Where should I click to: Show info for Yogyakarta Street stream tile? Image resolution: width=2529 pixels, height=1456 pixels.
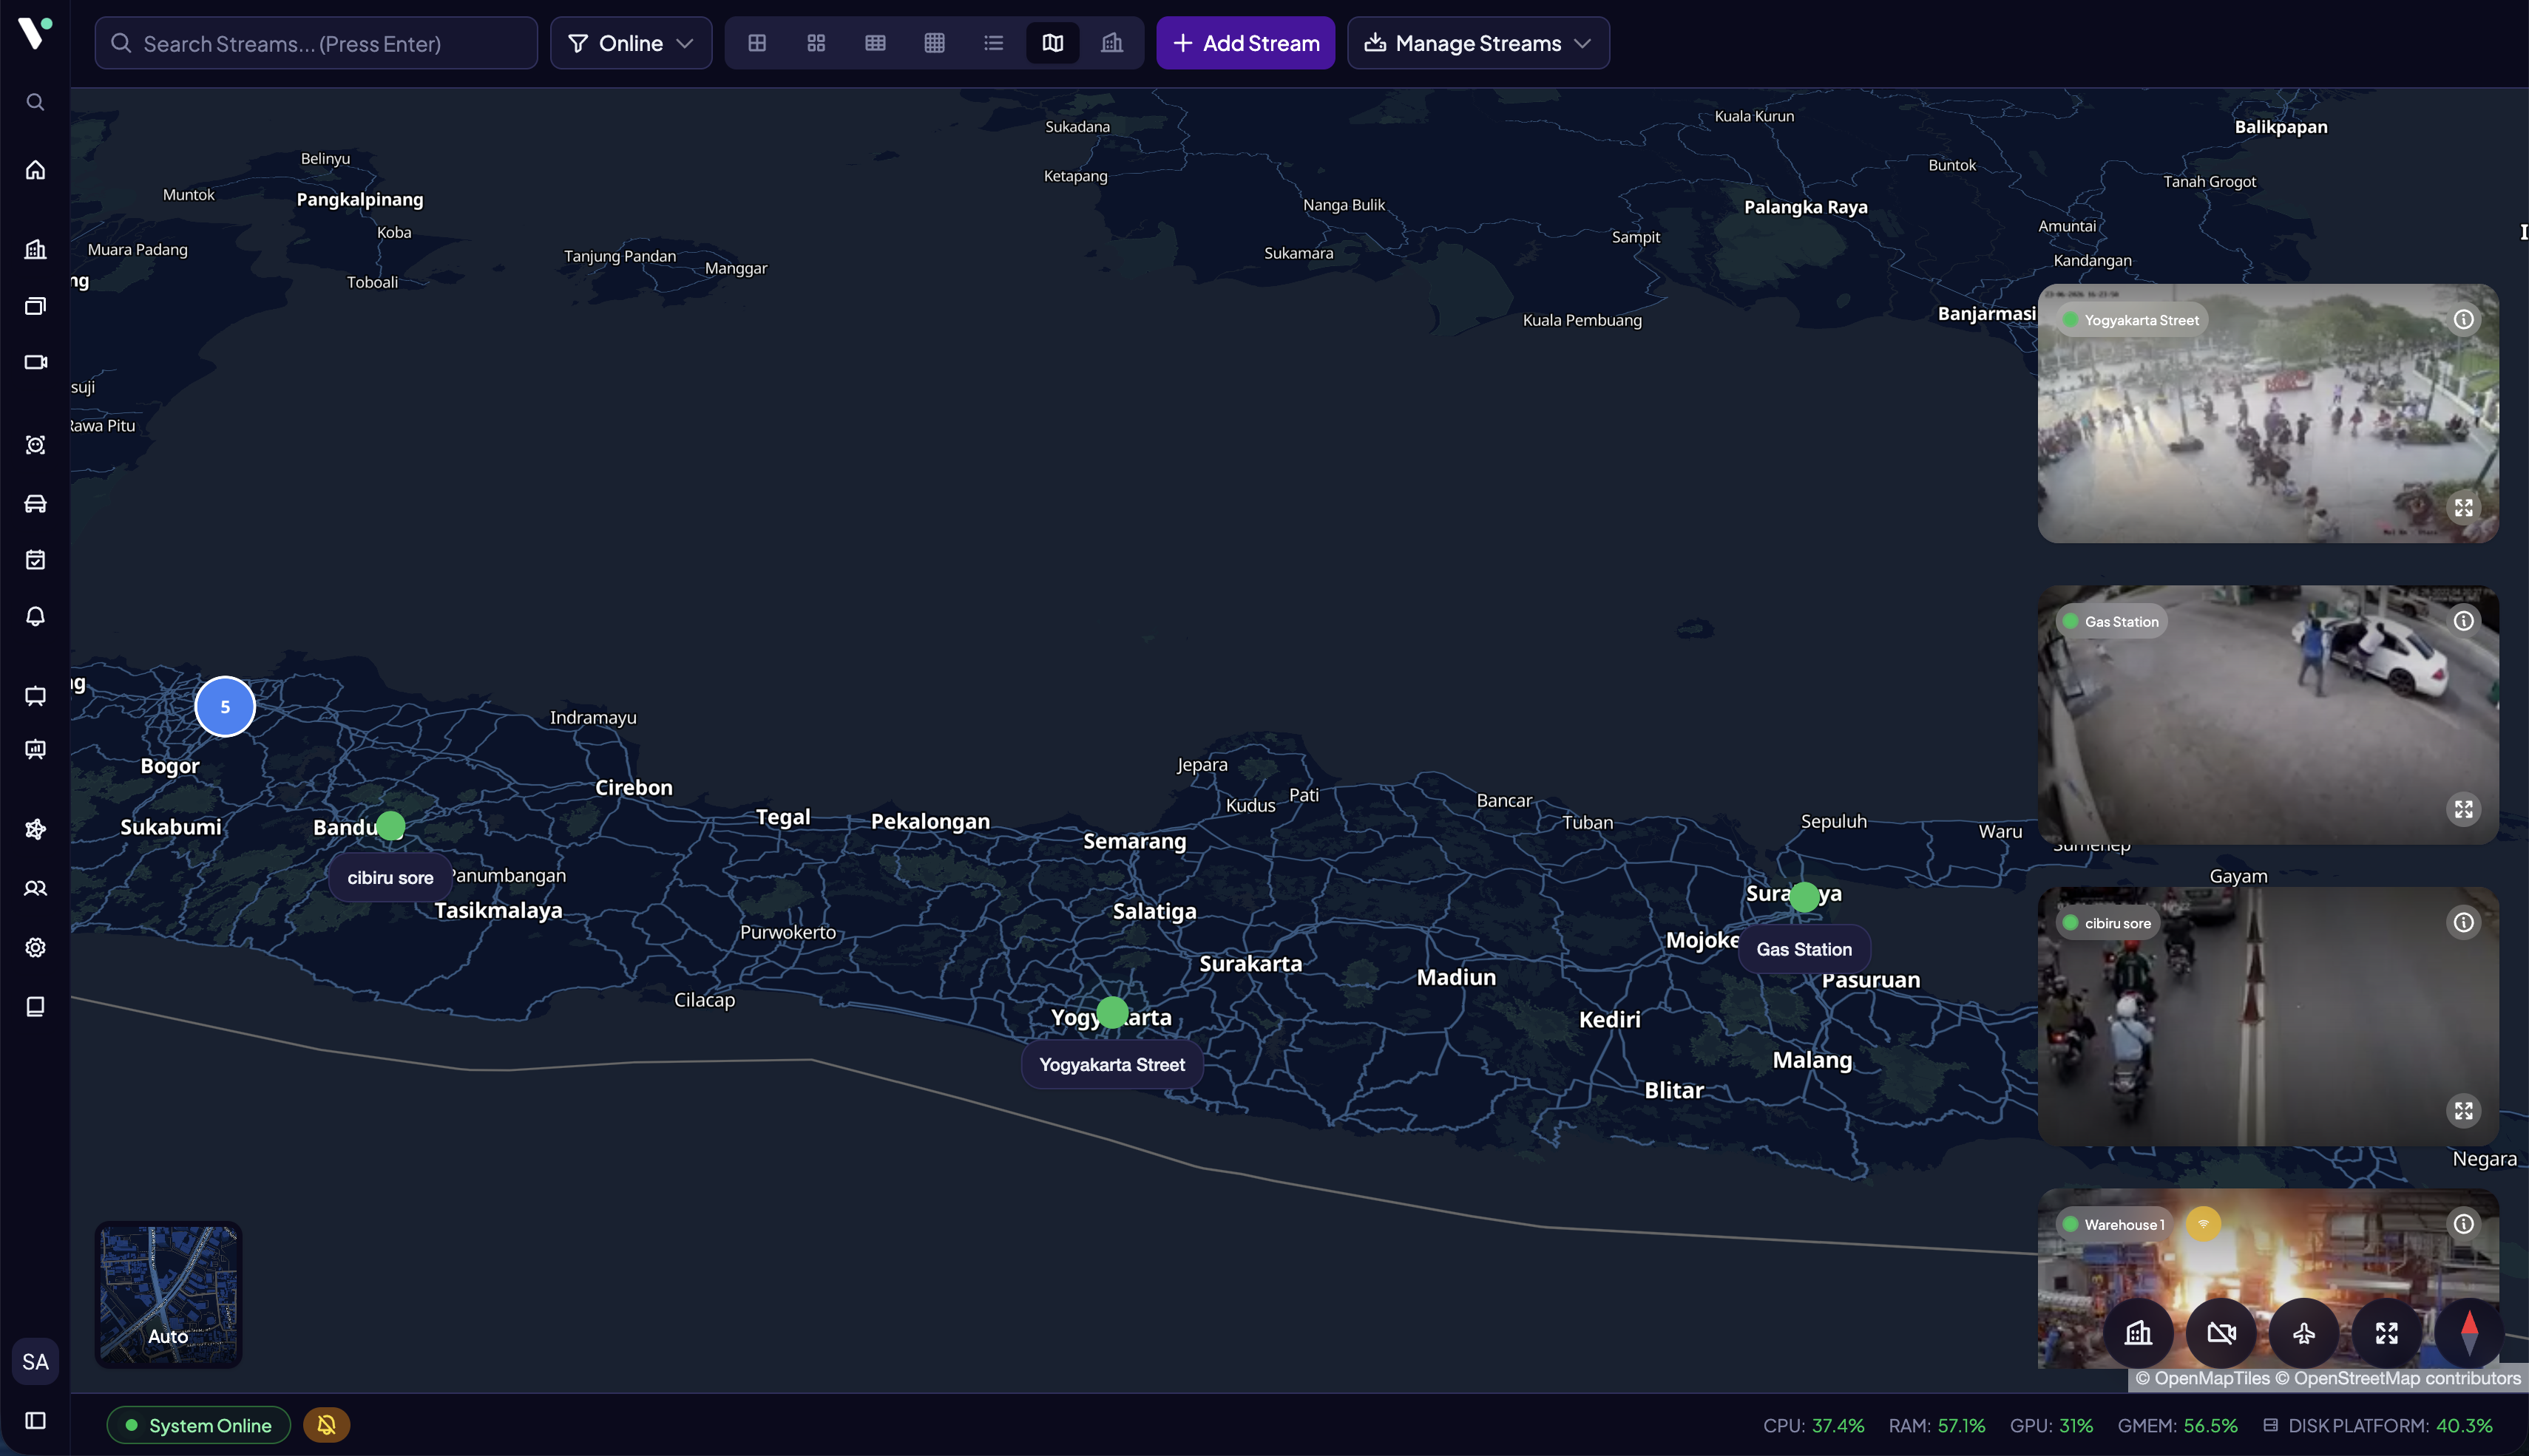pyautogui.click(x=2463, y=320)
